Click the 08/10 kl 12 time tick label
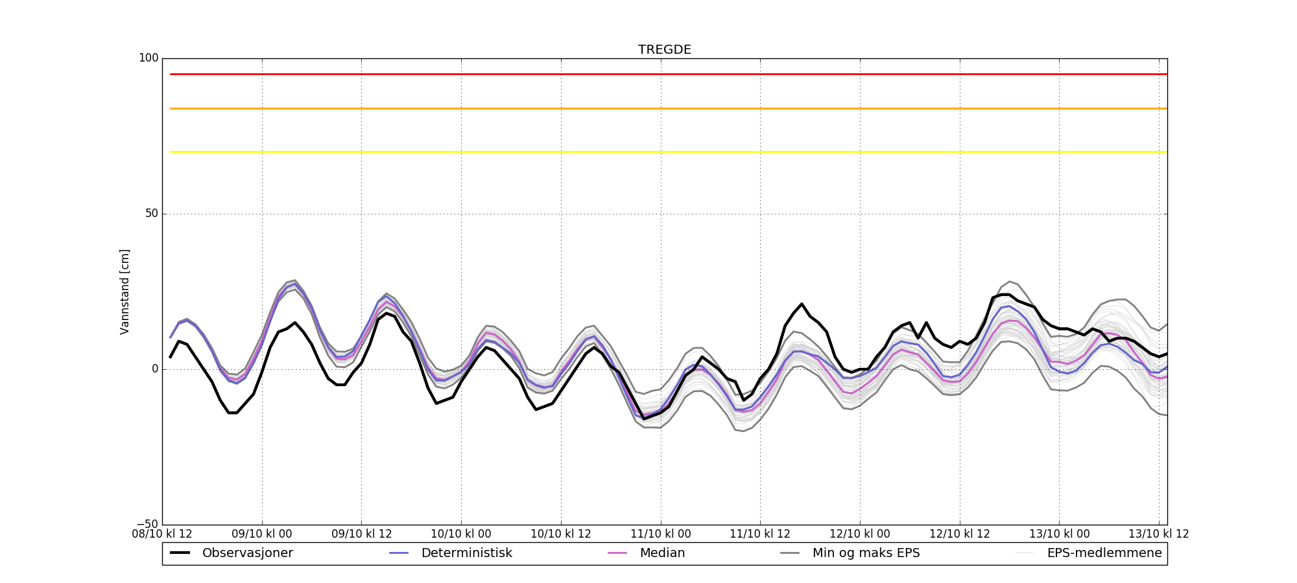1297x583 pixels. point(162,534)
